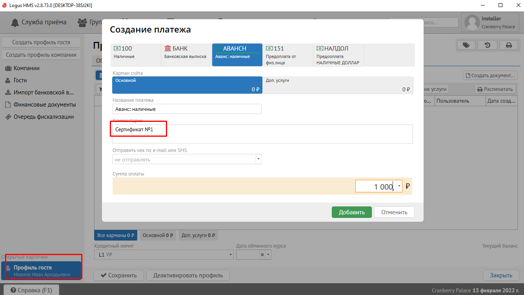Click the printer icon button

[x=509, y=45]
